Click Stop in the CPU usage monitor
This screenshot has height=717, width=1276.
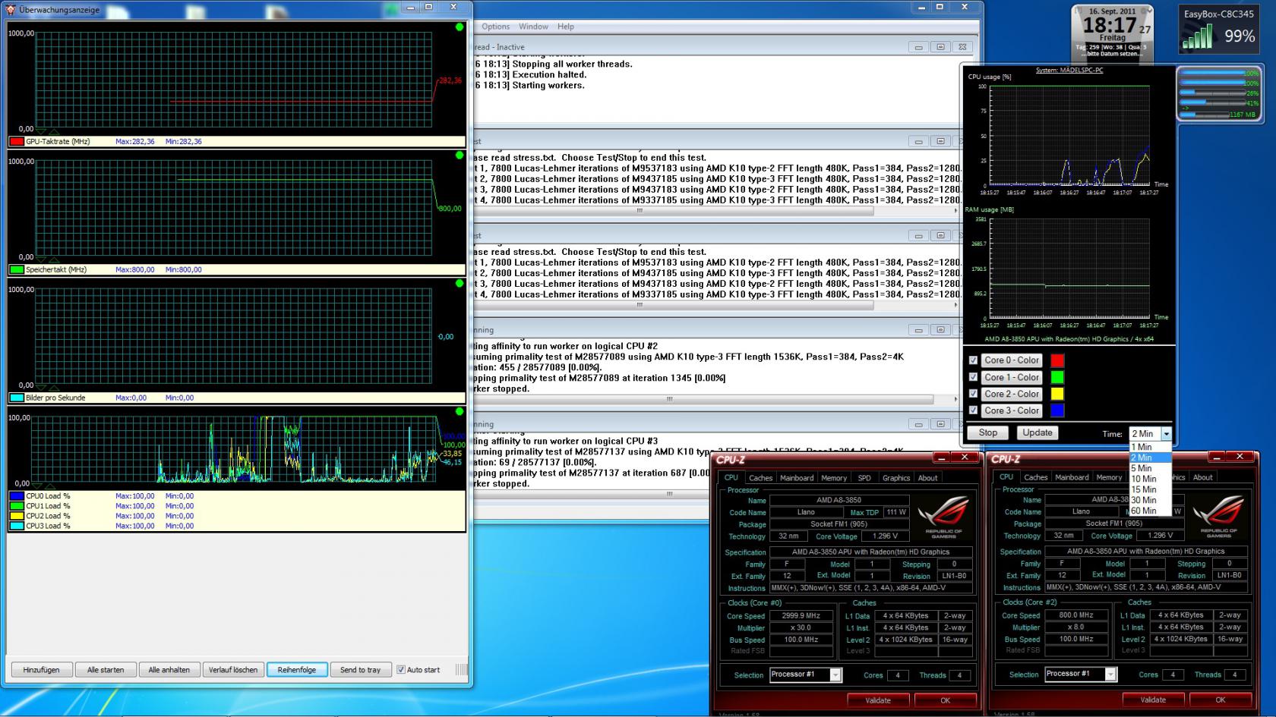988,433
